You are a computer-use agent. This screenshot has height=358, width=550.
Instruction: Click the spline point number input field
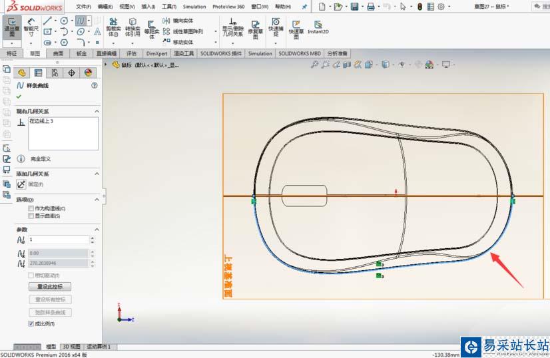coord(58,240)
